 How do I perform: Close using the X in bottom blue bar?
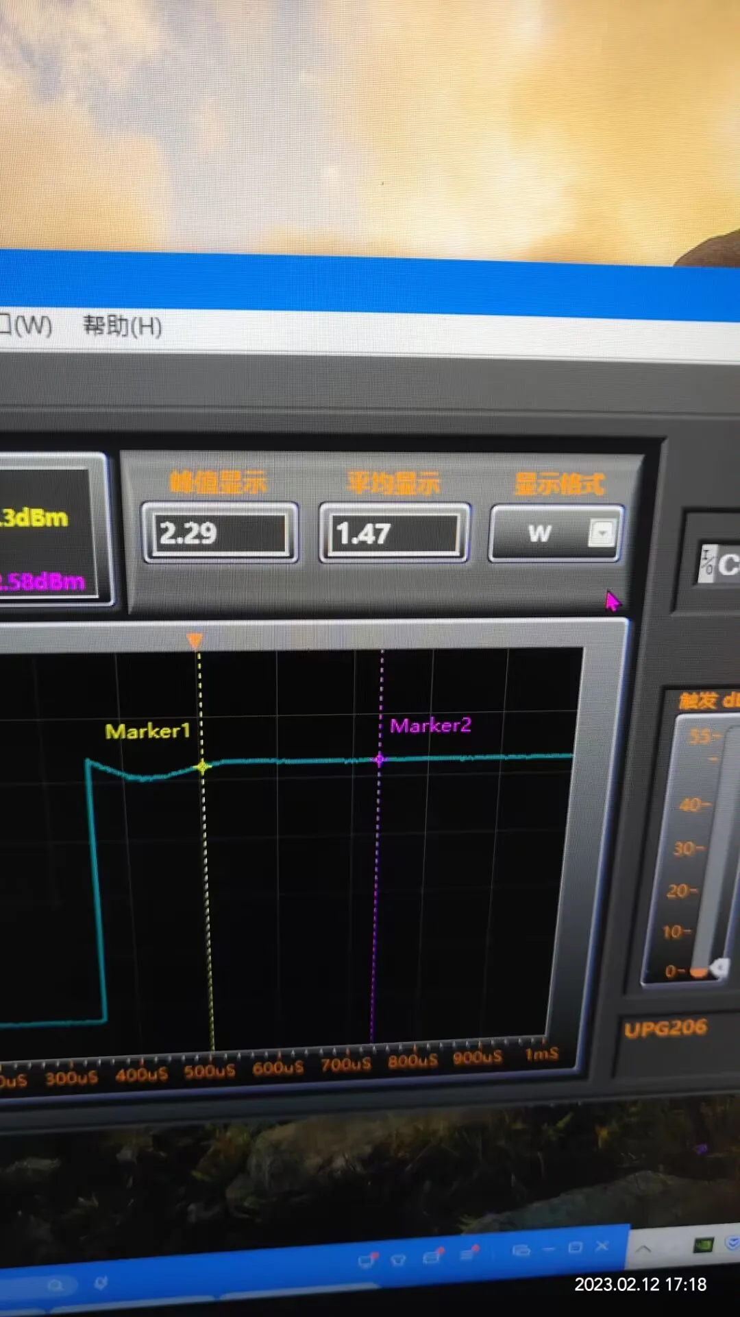[602, 1246]
